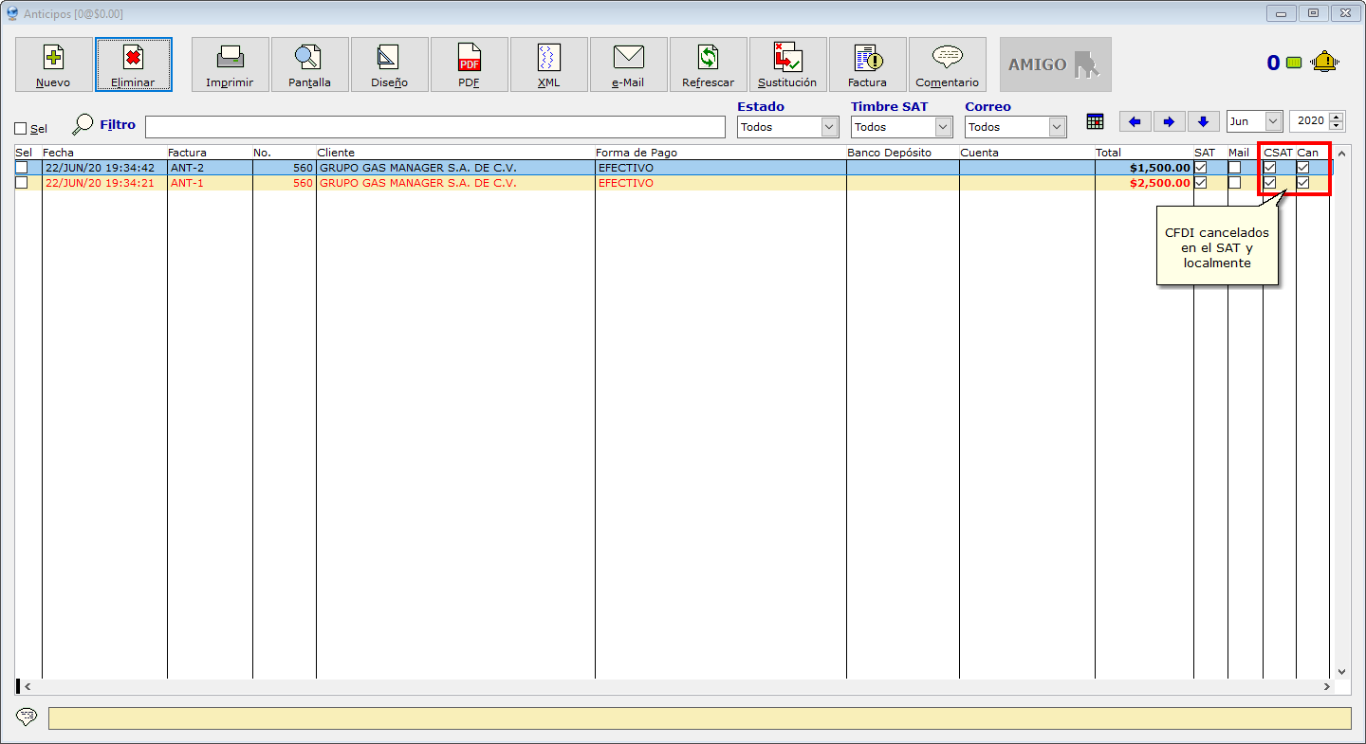This screenshot has height=744, width=1366.
Task: Open Pantalla preview magnifier icon
Action: tap(309, 58)
